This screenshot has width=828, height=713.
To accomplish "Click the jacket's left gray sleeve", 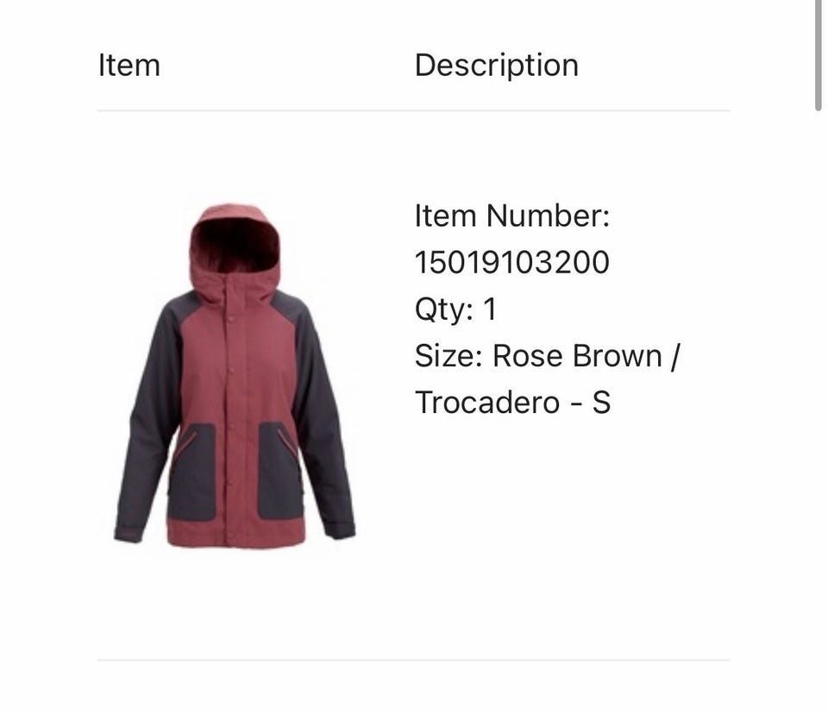I will pos(149,417).
